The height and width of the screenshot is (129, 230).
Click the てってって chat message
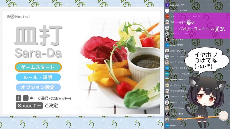(x=184, y=68)
